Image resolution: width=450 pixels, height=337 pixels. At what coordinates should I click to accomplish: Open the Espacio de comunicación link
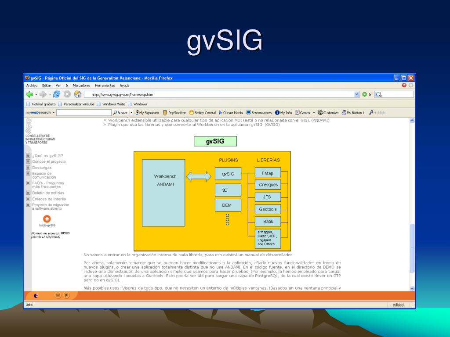44,176
